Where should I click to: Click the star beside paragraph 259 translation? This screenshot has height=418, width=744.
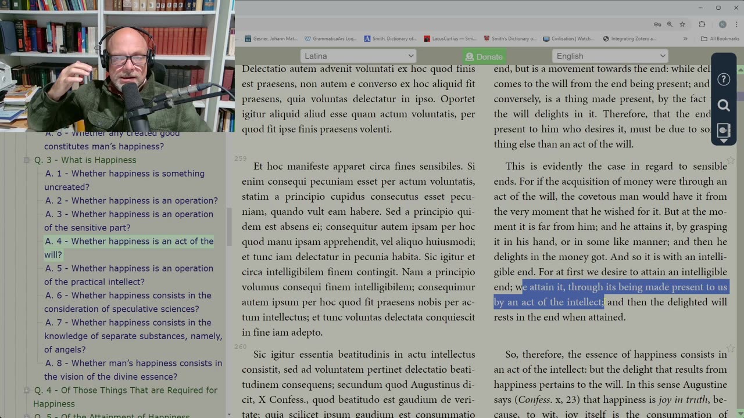[731, 160]
